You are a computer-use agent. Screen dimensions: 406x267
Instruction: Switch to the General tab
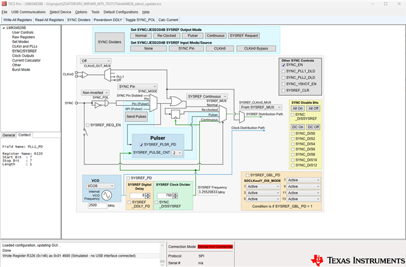click(8, 135)
